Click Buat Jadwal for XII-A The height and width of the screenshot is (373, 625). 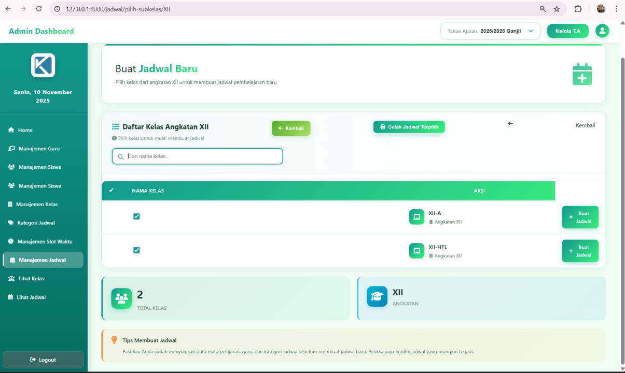click(580, 217)
